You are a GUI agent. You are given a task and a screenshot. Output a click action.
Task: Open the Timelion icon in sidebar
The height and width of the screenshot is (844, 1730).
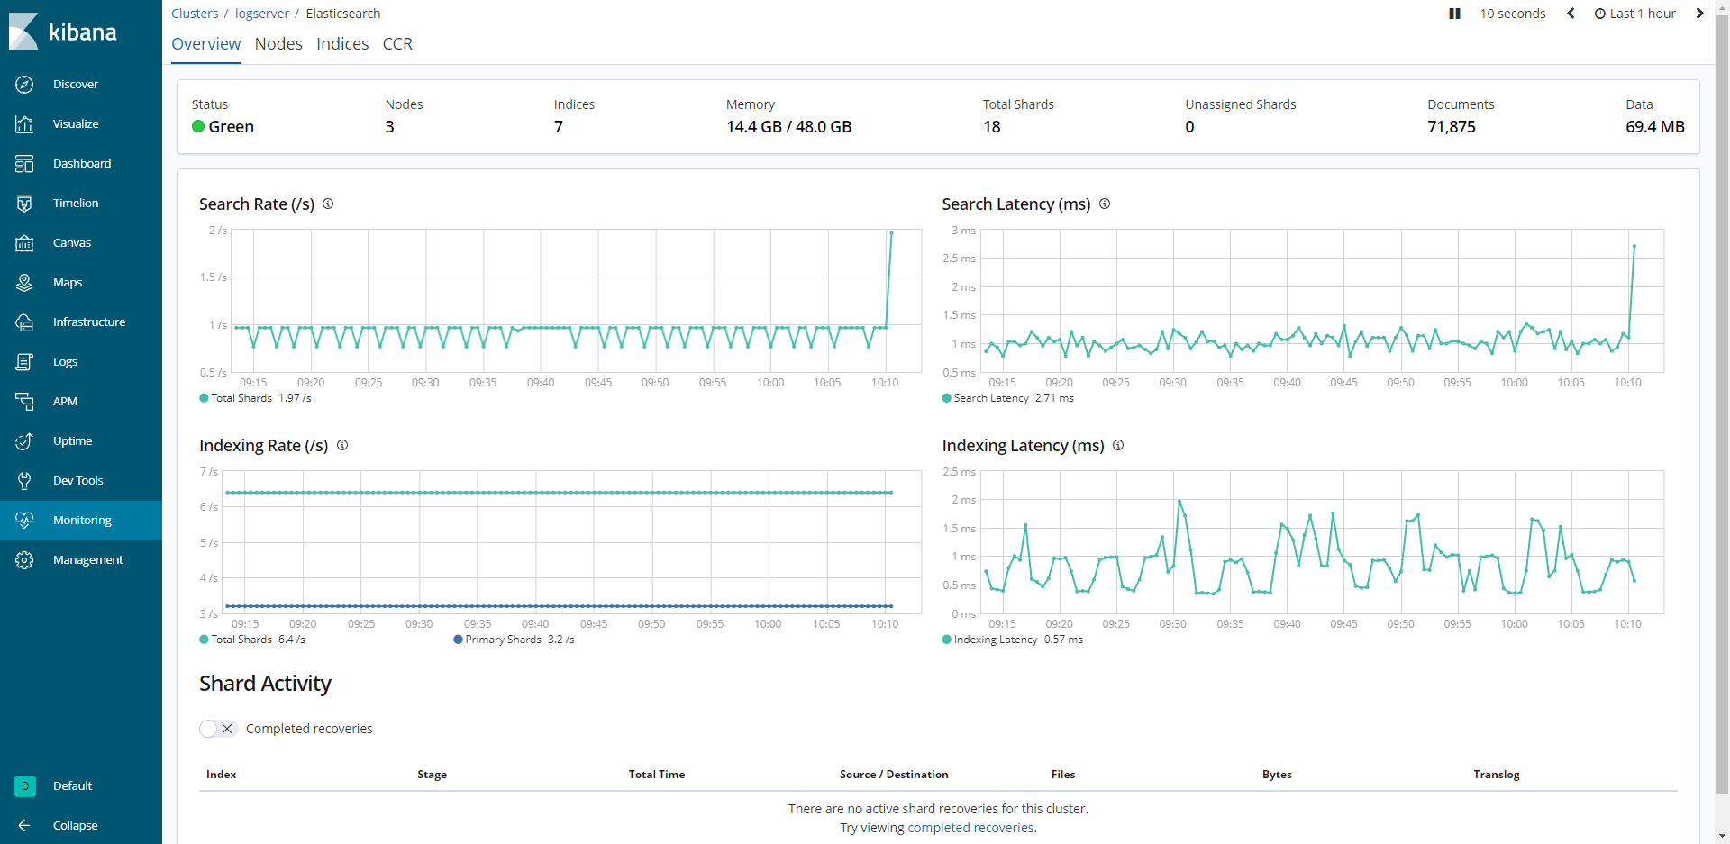(24, 203)
